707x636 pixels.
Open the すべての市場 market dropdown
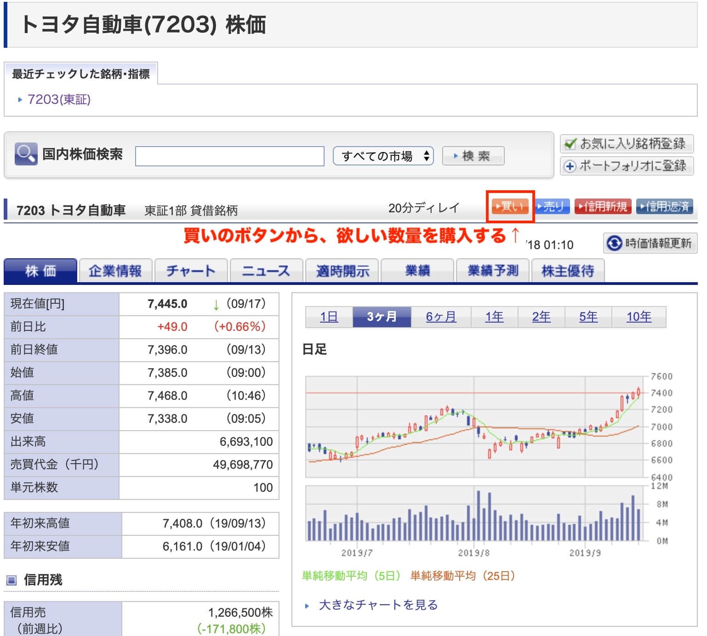[383, 156]
